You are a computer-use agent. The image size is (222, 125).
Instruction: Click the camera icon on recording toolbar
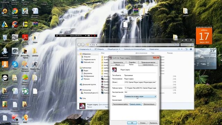pos(89,35)
